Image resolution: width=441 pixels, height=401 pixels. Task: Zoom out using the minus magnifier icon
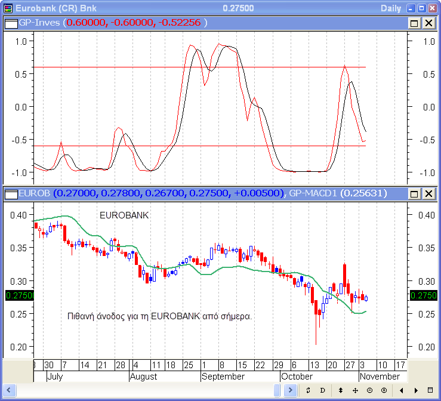click(x=369, y=390)
